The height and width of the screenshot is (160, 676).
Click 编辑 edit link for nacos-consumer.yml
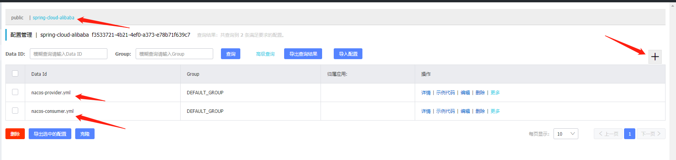click(465, 111)
